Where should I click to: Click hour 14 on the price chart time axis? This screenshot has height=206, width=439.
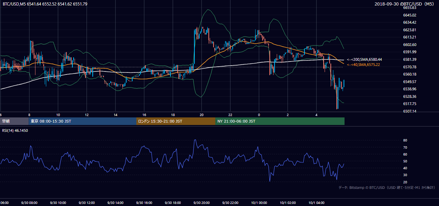click(115, 115)
